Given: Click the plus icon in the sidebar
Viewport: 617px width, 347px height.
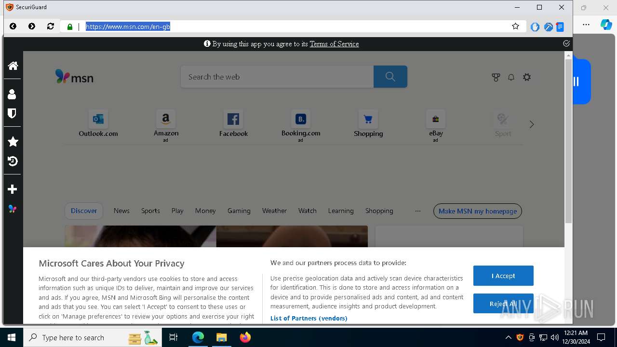Looking at the screenshot, I should pos(13,189).
